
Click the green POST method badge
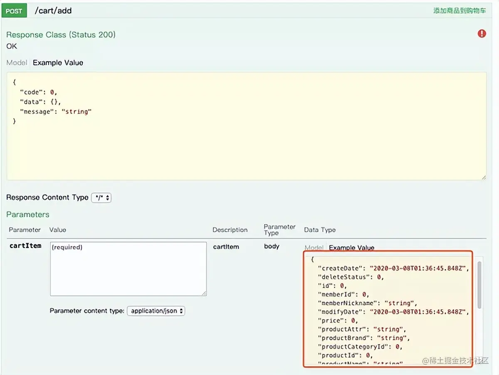pos(14,11)
